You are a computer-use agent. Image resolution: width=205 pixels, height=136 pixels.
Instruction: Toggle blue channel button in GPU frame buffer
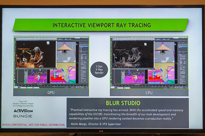[26, 40]
